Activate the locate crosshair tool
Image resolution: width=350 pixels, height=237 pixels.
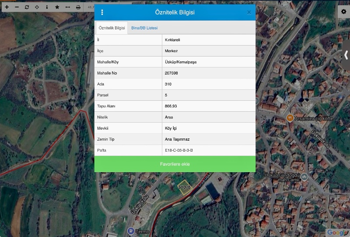37,7
